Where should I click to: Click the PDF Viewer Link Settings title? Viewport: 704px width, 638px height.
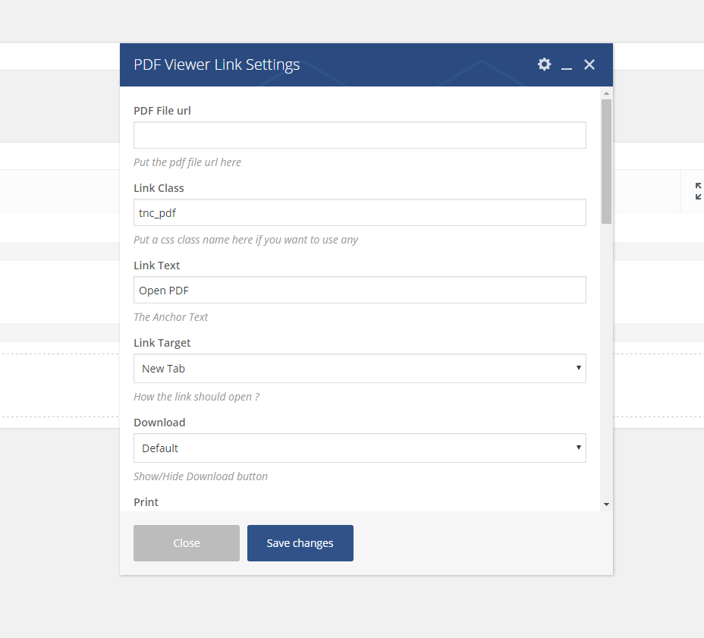coord(217,64)
